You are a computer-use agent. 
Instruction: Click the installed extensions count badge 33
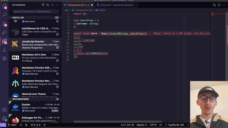57,17
